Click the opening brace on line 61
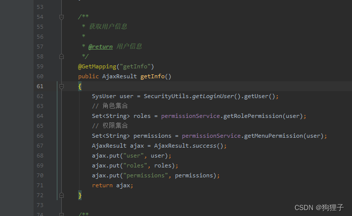Viewport: 352px width, 216px height. click(x=80, y=86)
